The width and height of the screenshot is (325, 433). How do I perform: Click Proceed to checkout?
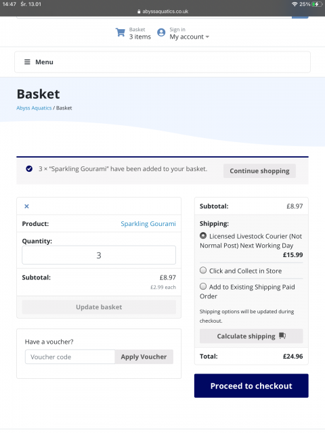(251, 386)
